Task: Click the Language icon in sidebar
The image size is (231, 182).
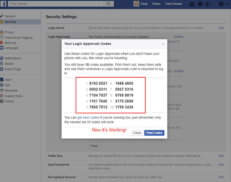Action: coord(1,48)
